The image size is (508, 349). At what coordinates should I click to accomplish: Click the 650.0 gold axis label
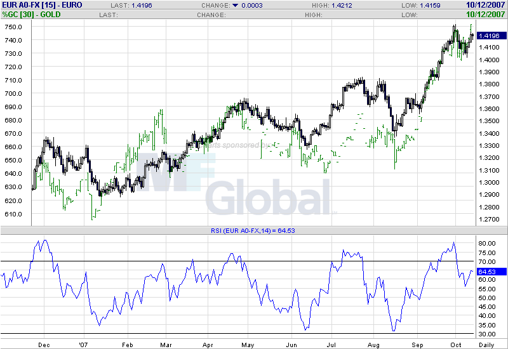pyautogui.click(x=13, y=161)
